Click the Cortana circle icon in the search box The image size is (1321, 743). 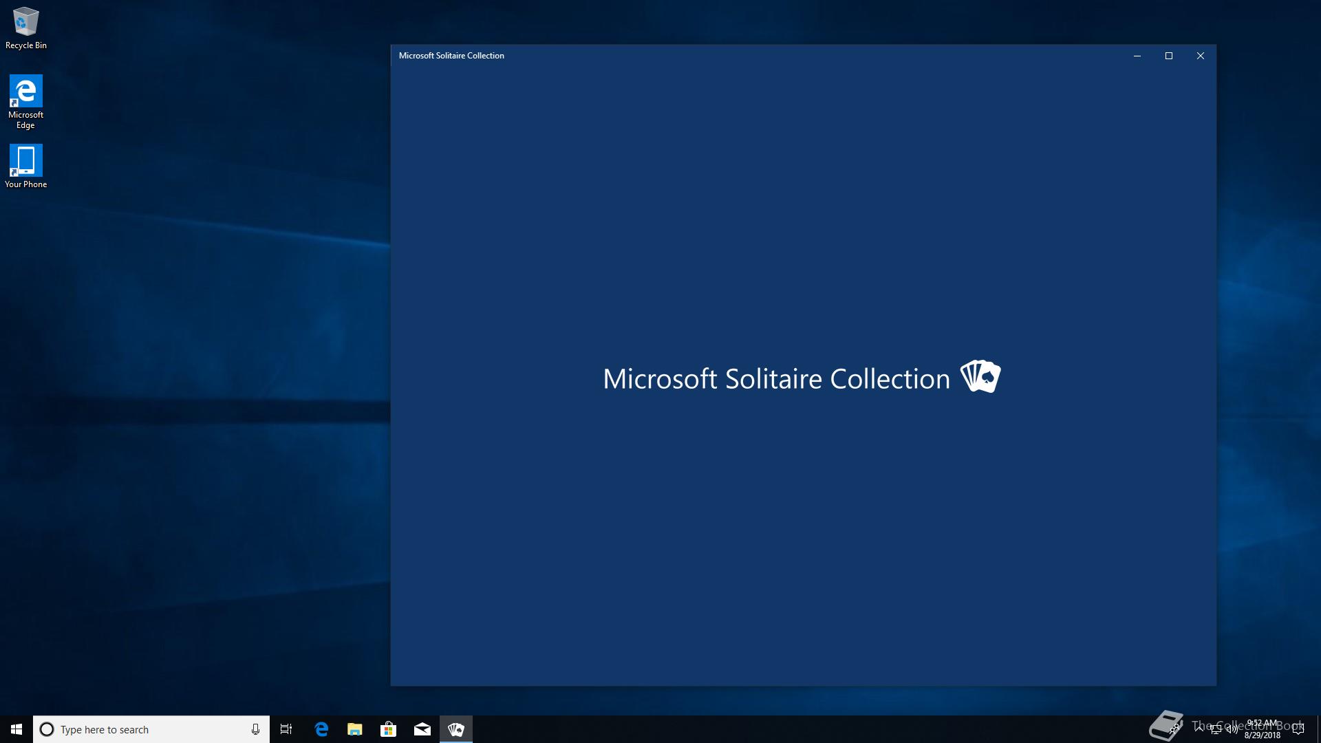tap(47, 729)
